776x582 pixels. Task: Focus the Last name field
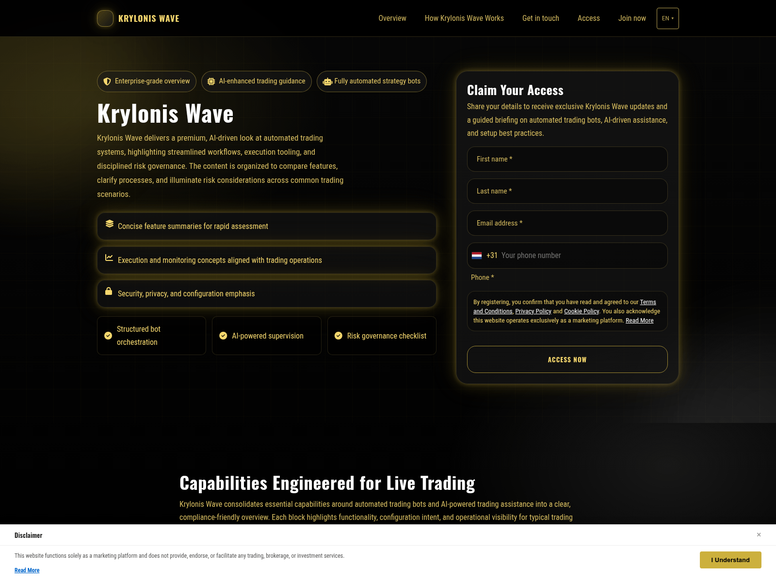click(567, 191)
